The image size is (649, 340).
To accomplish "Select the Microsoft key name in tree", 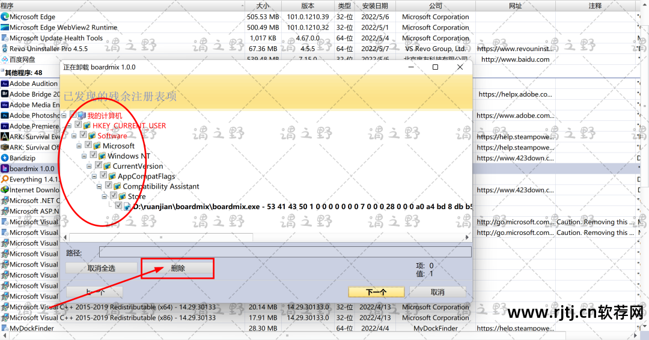I will click(x=119, y=146).
